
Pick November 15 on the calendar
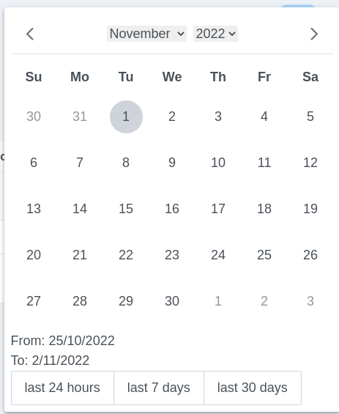coord(126,209)
